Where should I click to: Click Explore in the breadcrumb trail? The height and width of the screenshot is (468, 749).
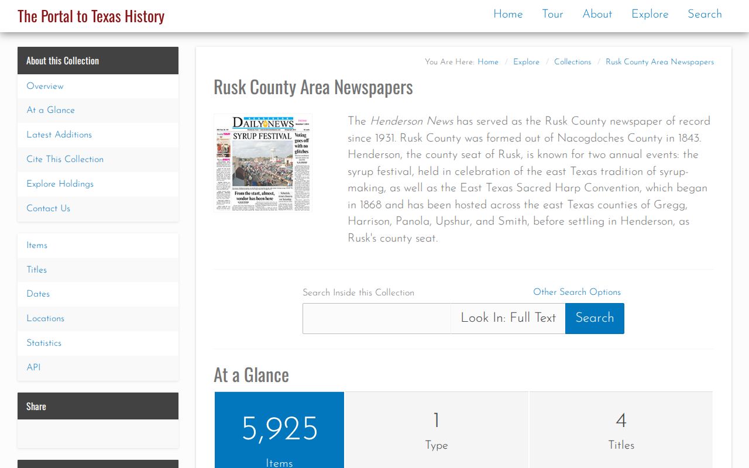(526, 62)
